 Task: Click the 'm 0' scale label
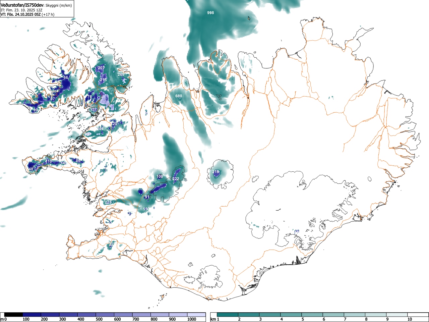(x=4, y=319)
